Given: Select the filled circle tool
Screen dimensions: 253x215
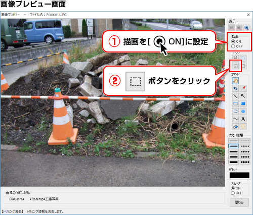Looking at the screenshot, I should coord(243,112).
